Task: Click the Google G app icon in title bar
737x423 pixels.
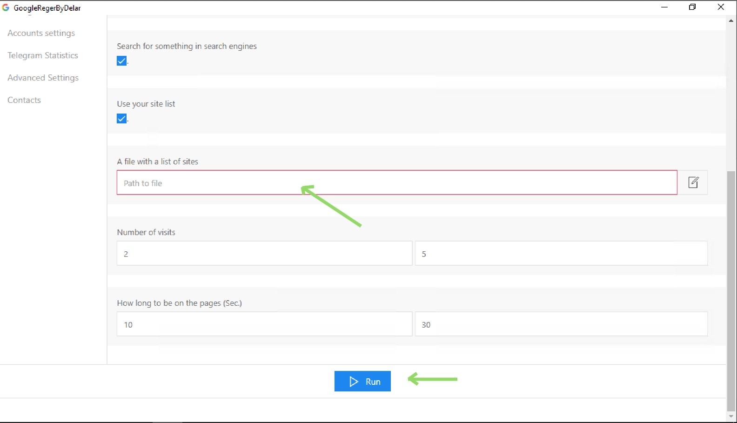Action: pos(6,7)
